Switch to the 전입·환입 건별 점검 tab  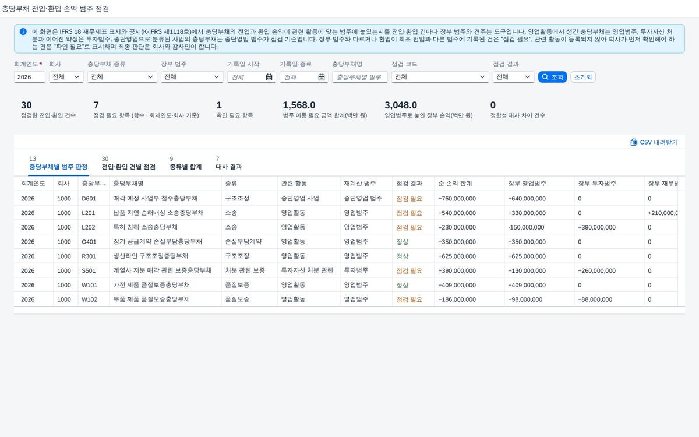(128, 163)
